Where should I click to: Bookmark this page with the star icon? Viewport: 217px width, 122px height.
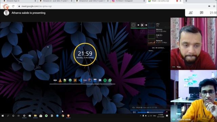214,6
